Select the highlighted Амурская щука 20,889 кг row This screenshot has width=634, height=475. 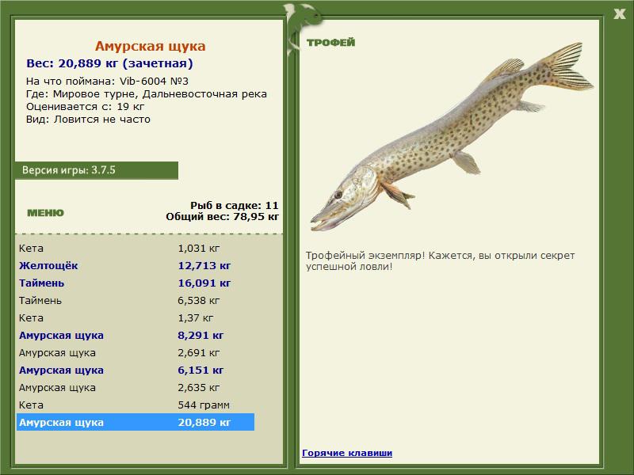[135, 422]
